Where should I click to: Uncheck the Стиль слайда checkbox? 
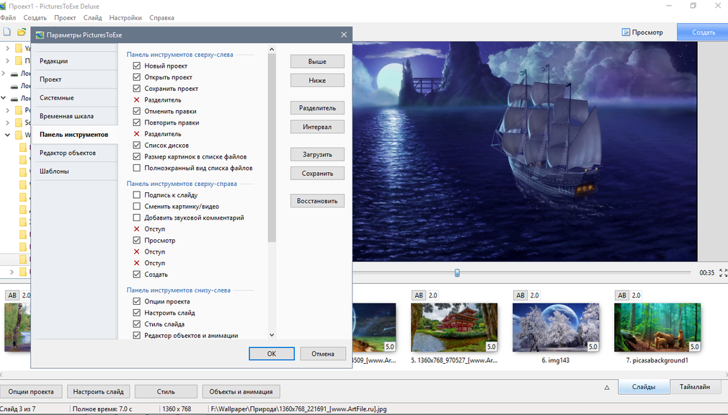click(x=136, y=324)
